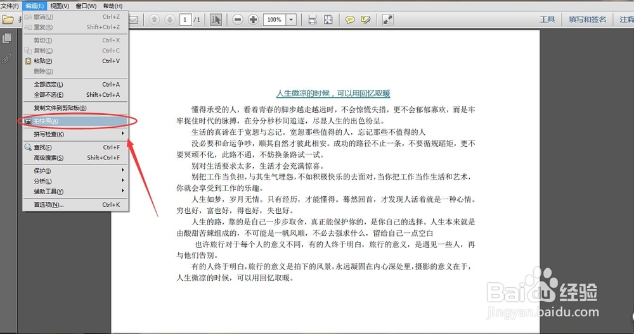
Task: Select 复制文件到剪贴板(B) entry
Action: pos(75,108)
